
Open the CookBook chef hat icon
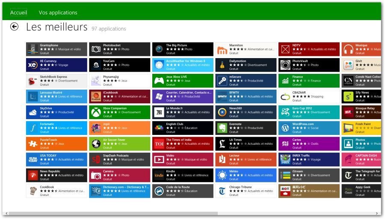click(33, 191)
